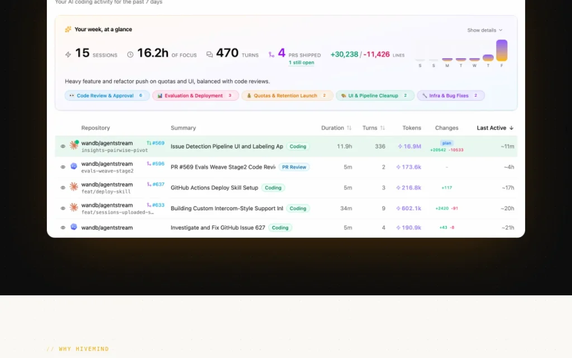Screen dimensions: 572x358
Task: Click token icon beside 190.9k
Action: pyautogui.click(x=398, y=228)
